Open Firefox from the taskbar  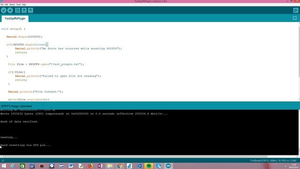coord(90,166)
